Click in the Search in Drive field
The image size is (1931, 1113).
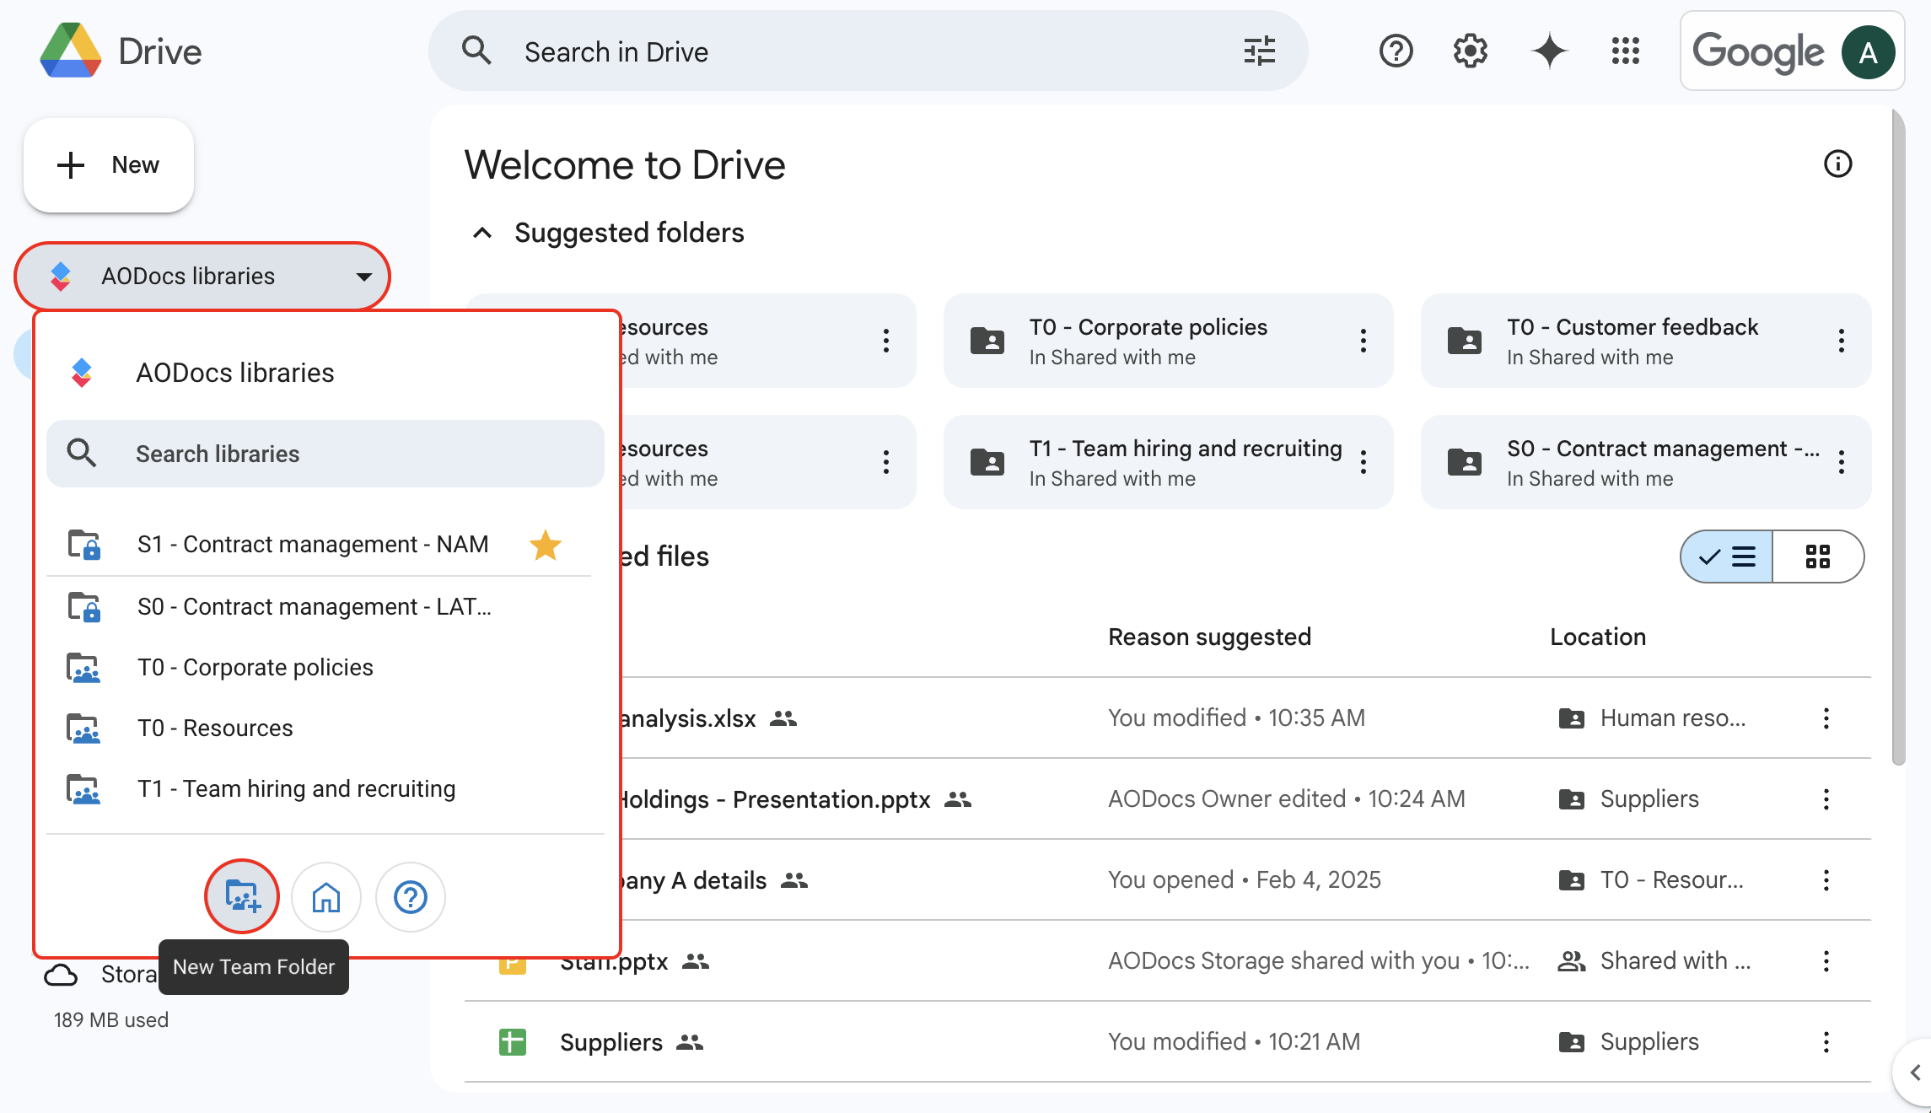[x=869, y=51]
